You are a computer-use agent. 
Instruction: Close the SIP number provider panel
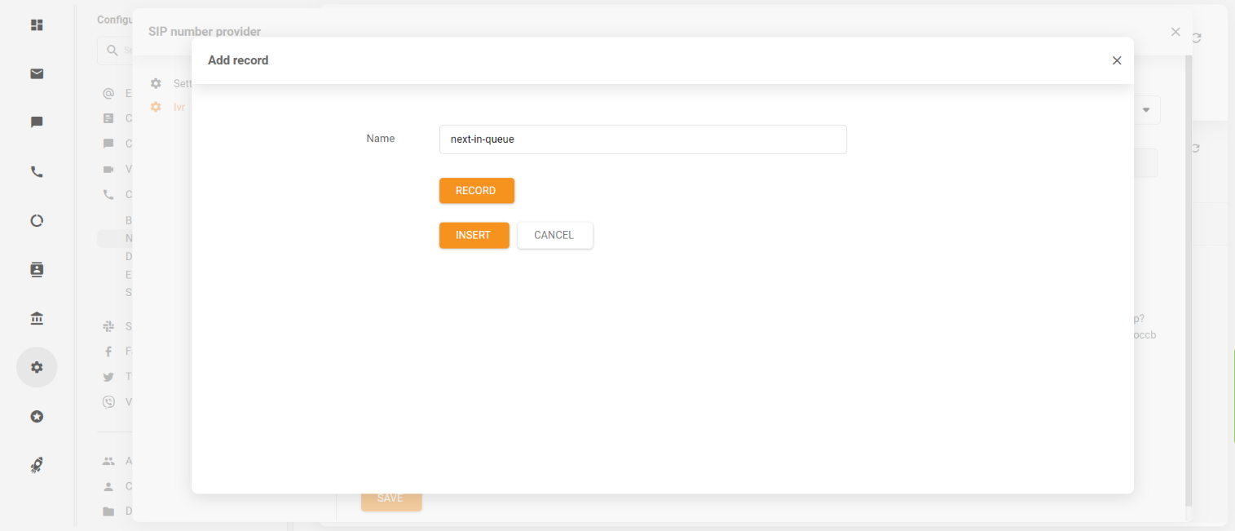point(1175,32)
